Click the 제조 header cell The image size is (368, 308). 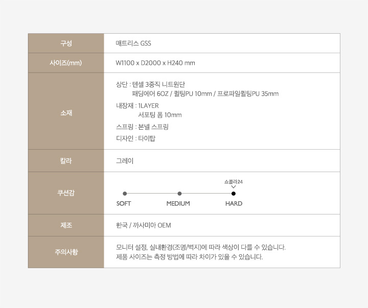tap(66, 225)
